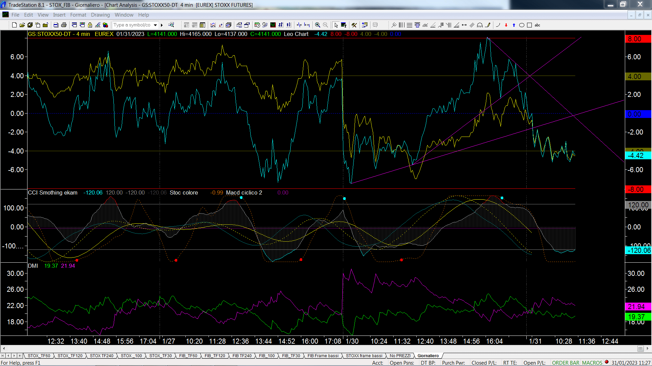Viewport: 652px width, 366px height.
Task: Click the hammer strategy tools icon
Action: tap(354, 25)
